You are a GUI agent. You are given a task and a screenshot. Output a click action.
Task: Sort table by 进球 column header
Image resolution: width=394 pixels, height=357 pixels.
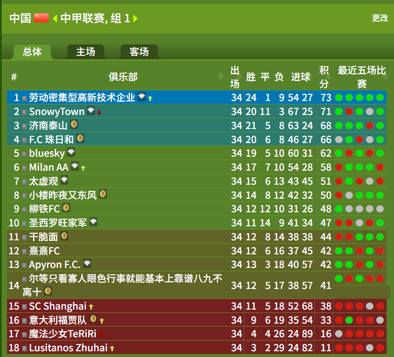(301, 77)
